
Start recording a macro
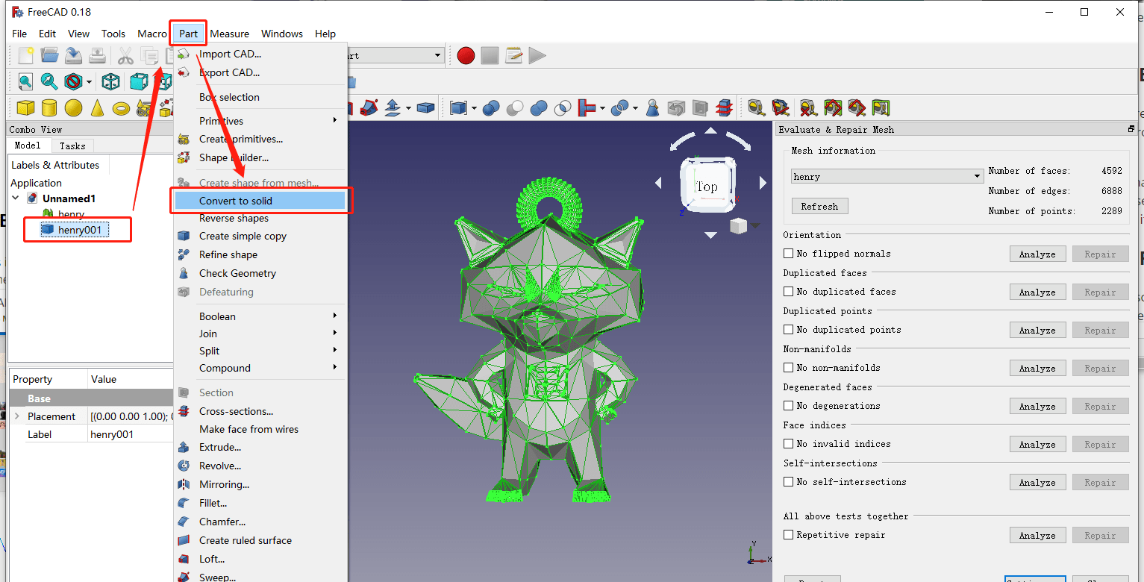click(x=465, y=55)
